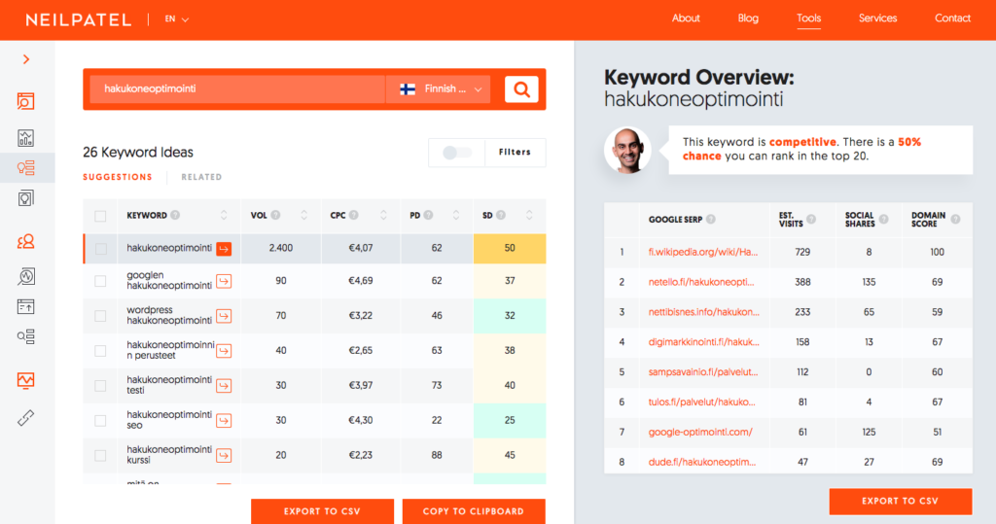Click help icon next to SOCIAL SHARES
This screenshot has width=996, height=524.
pyautogui.click(x=883, y=219)
